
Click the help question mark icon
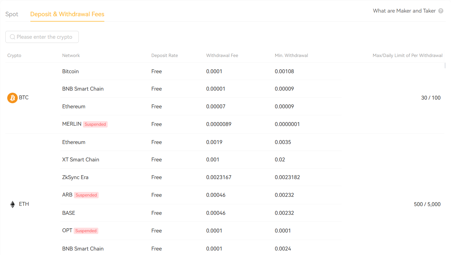click(x=441, y=11)
